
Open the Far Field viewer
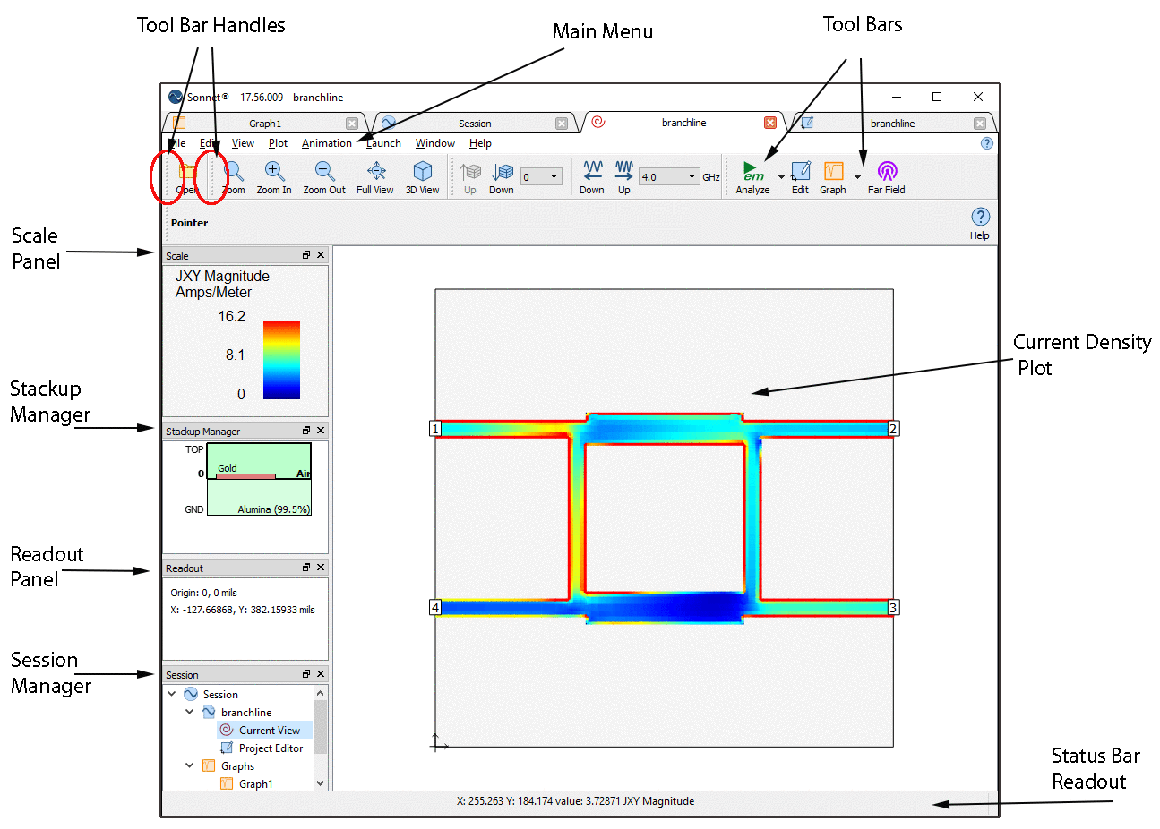[x=886, y=172]
